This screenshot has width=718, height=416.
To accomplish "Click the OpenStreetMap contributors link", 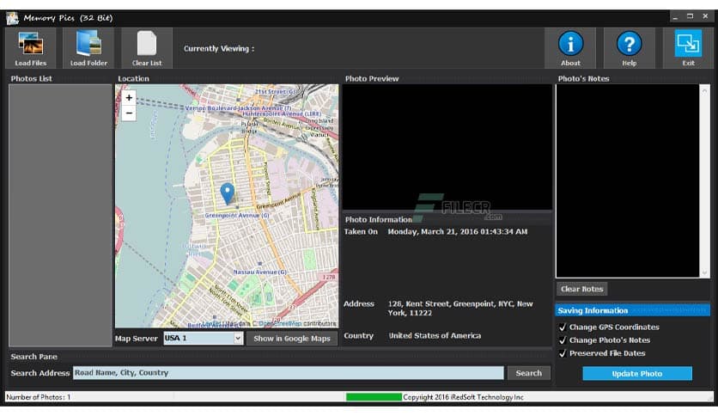I will pyautogui.click(x=280, y=323).
